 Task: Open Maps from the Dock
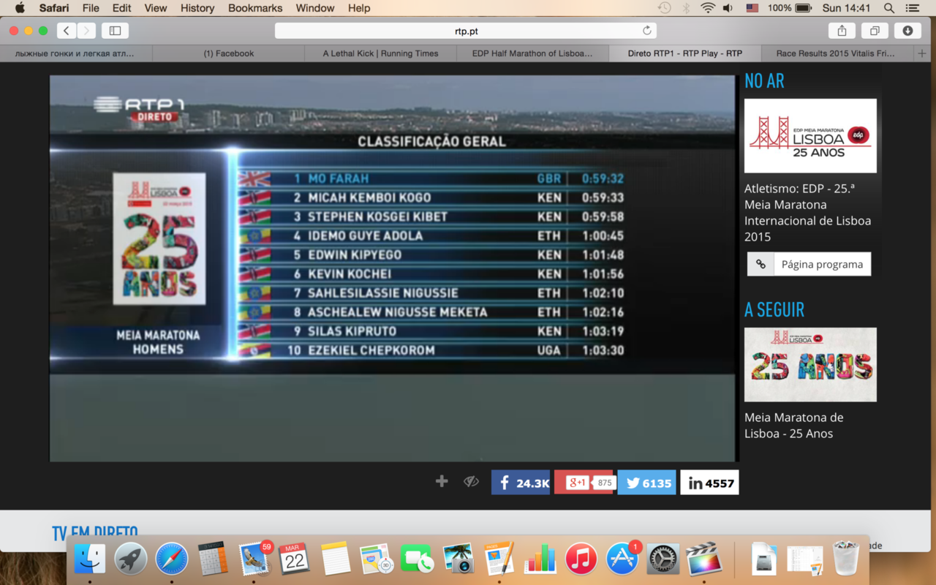[x=377, y=559]
